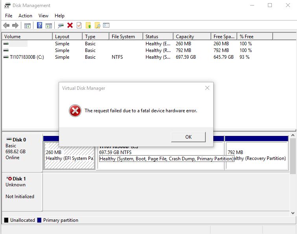Click the checkmark properties toolbar icon
The height and width of the screenshot is (234, 297).
coord(79,25)
